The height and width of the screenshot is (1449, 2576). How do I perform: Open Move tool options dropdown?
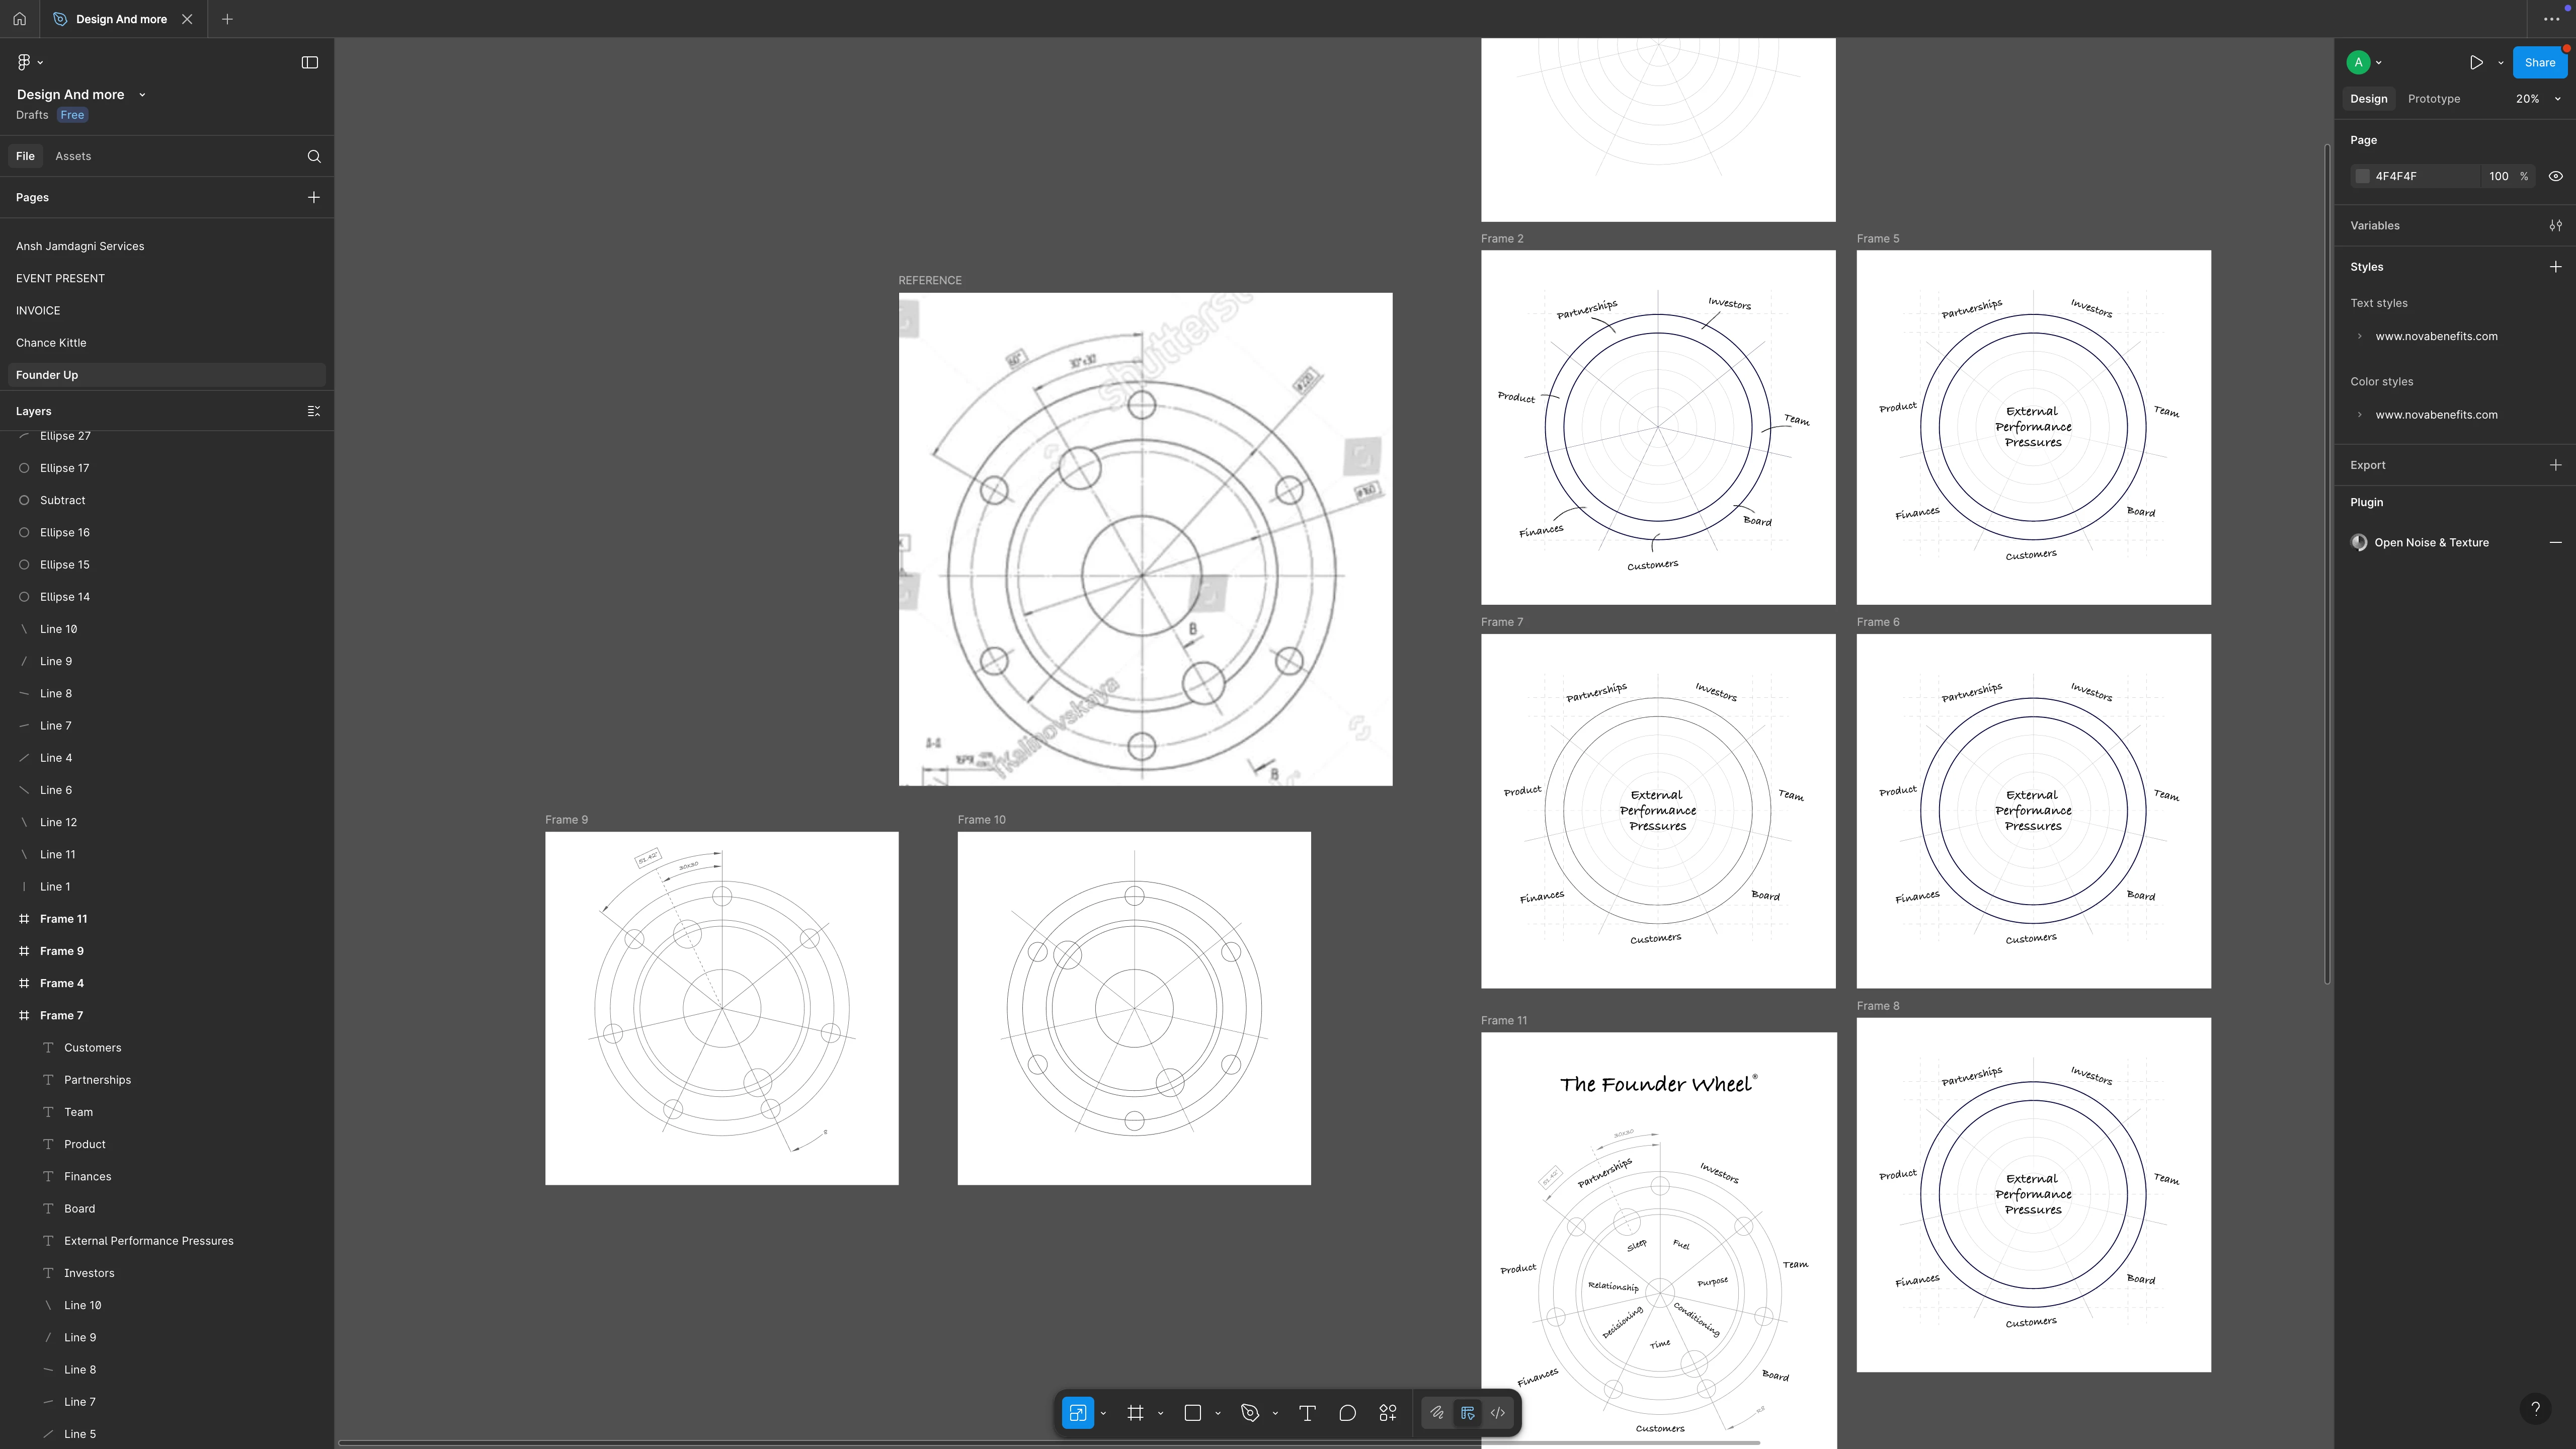point(1103,1414)
